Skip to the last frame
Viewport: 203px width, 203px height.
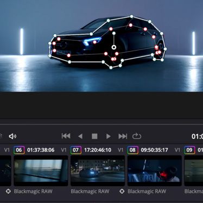point(123,136)
